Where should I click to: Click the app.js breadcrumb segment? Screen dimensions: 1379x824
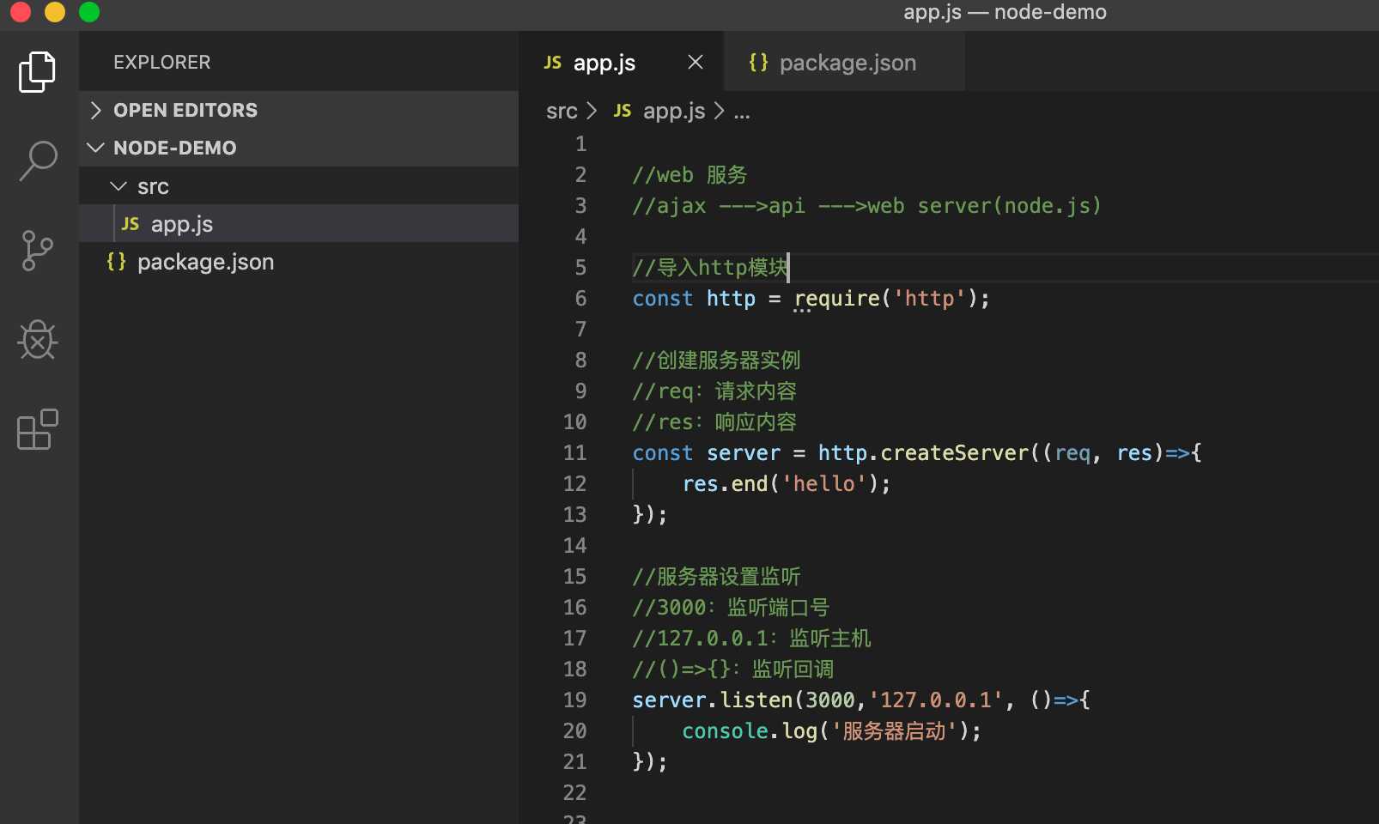click(x=674, y=111)
